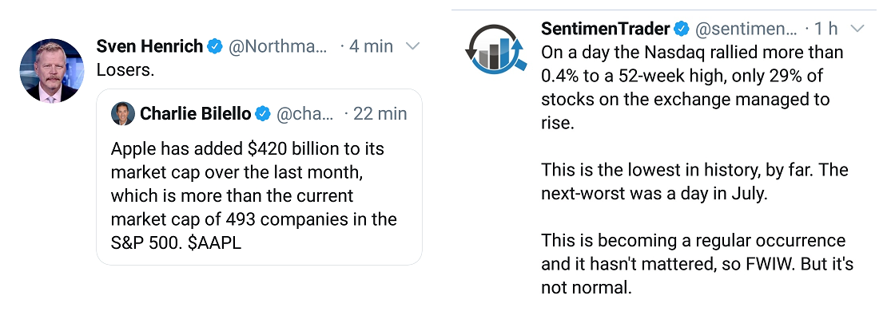The image size is (887, 323).
Task: Click verified badge next to SentimenTrader
Action: point(681,30)
